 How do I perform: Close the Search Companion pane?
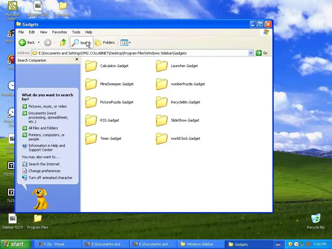tap(77, 59)
